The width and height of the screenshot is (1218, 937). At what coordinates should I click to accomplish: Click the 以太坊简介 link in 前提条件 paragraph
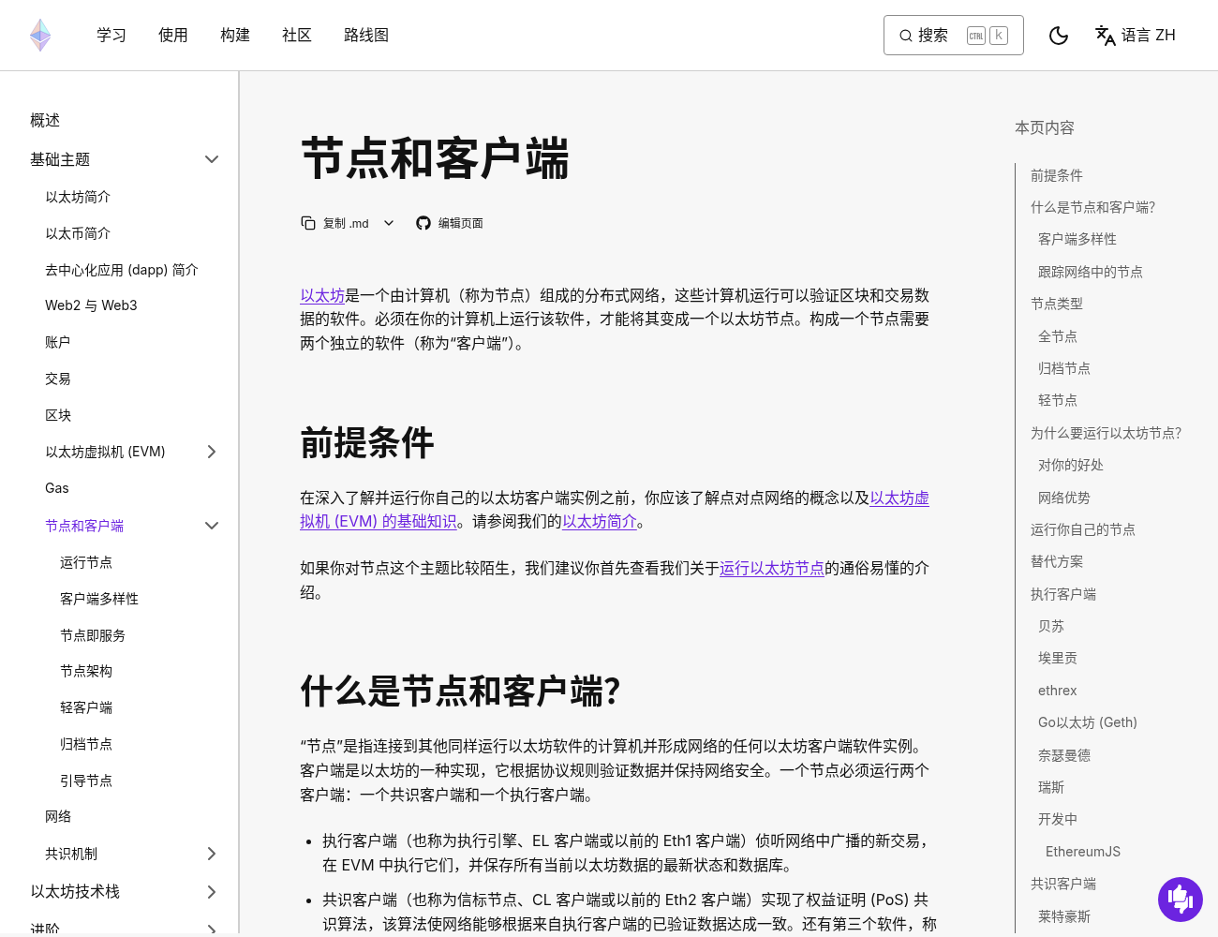(x=600, y=521)
